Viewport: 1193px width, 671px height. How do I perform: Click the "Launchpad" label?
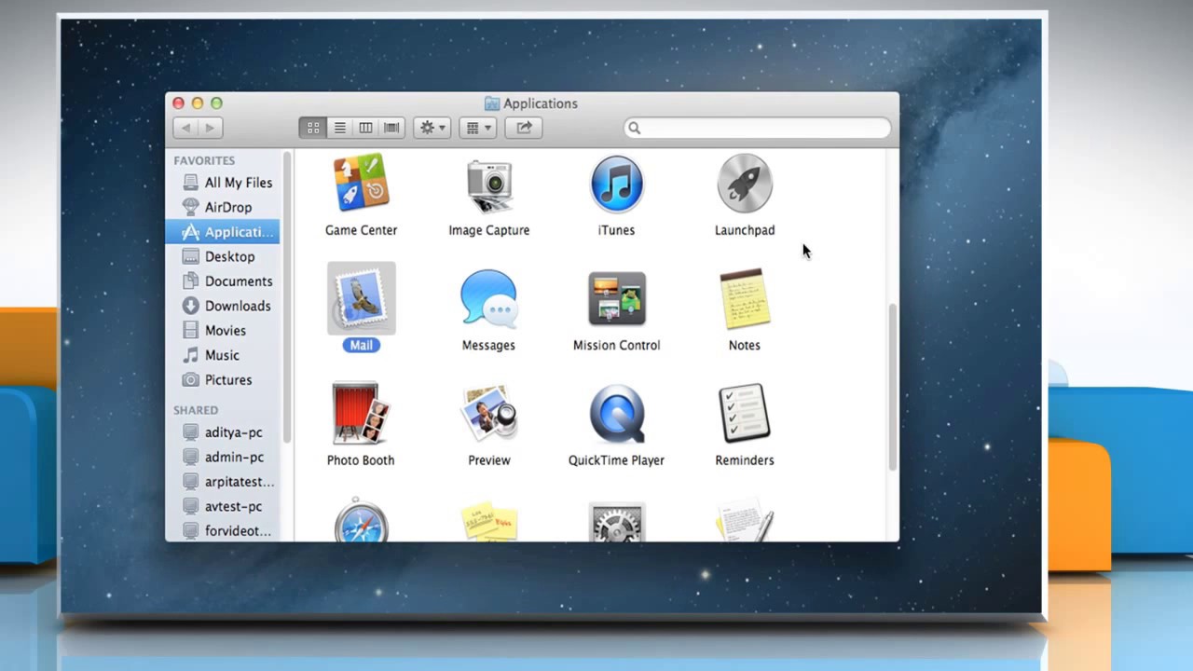[x=744, y=230]
